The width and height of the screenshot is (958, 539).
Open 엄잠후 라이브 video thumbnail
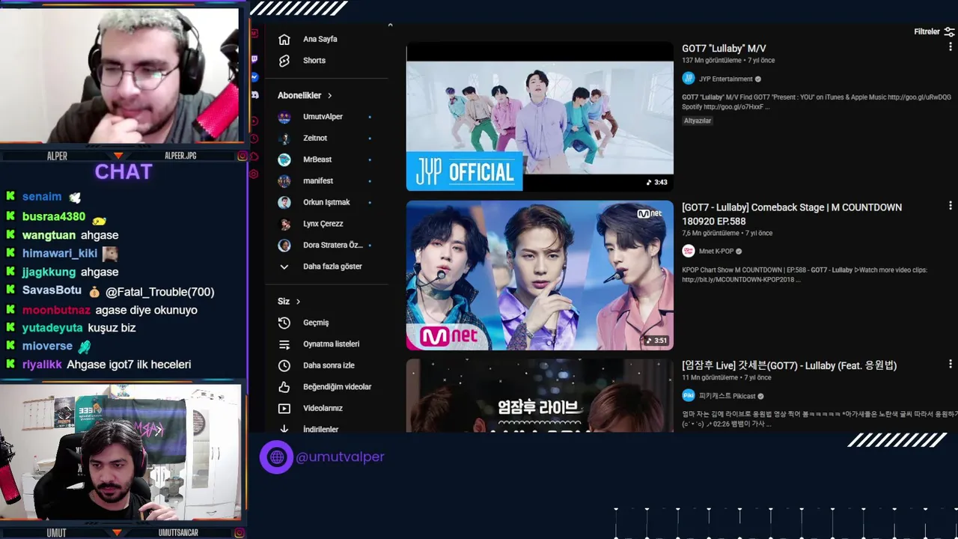(x=540, y=395)
